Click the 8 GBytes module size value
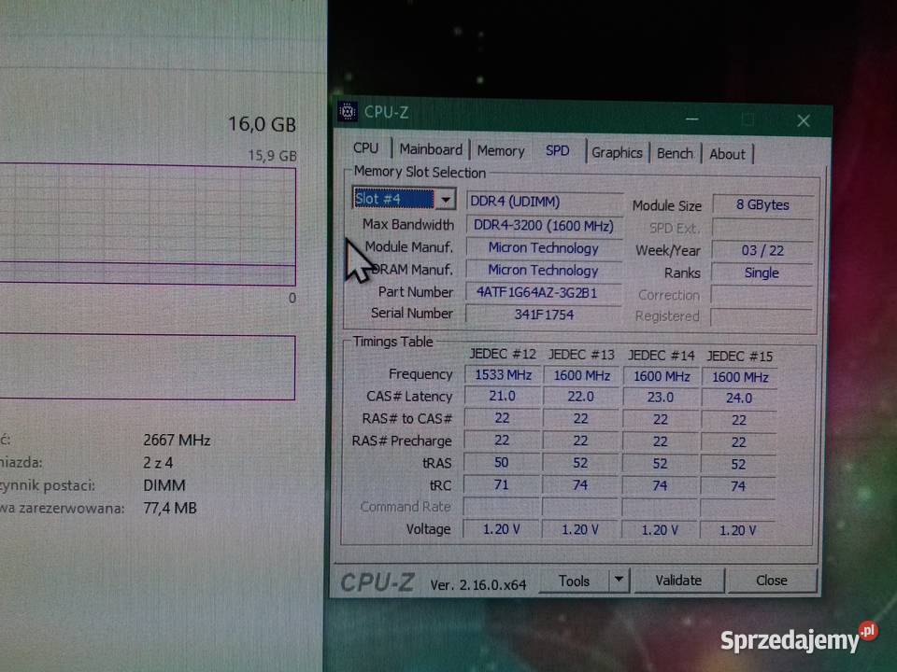Screen dimensions: 897x672 [x=762, y=204]
